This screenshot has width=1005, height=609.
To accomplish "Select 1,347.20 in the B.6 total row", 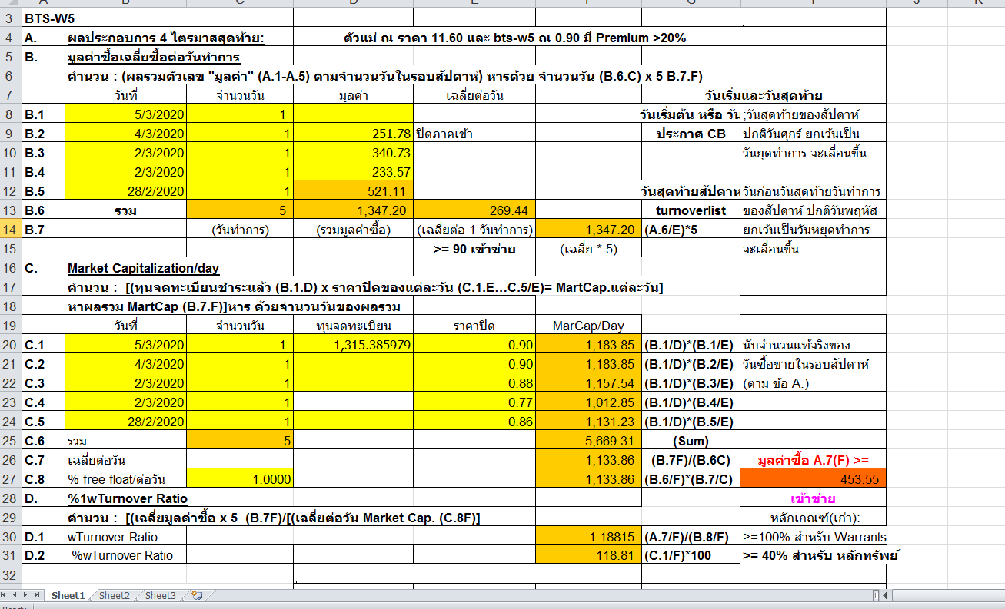I will 353,210.
